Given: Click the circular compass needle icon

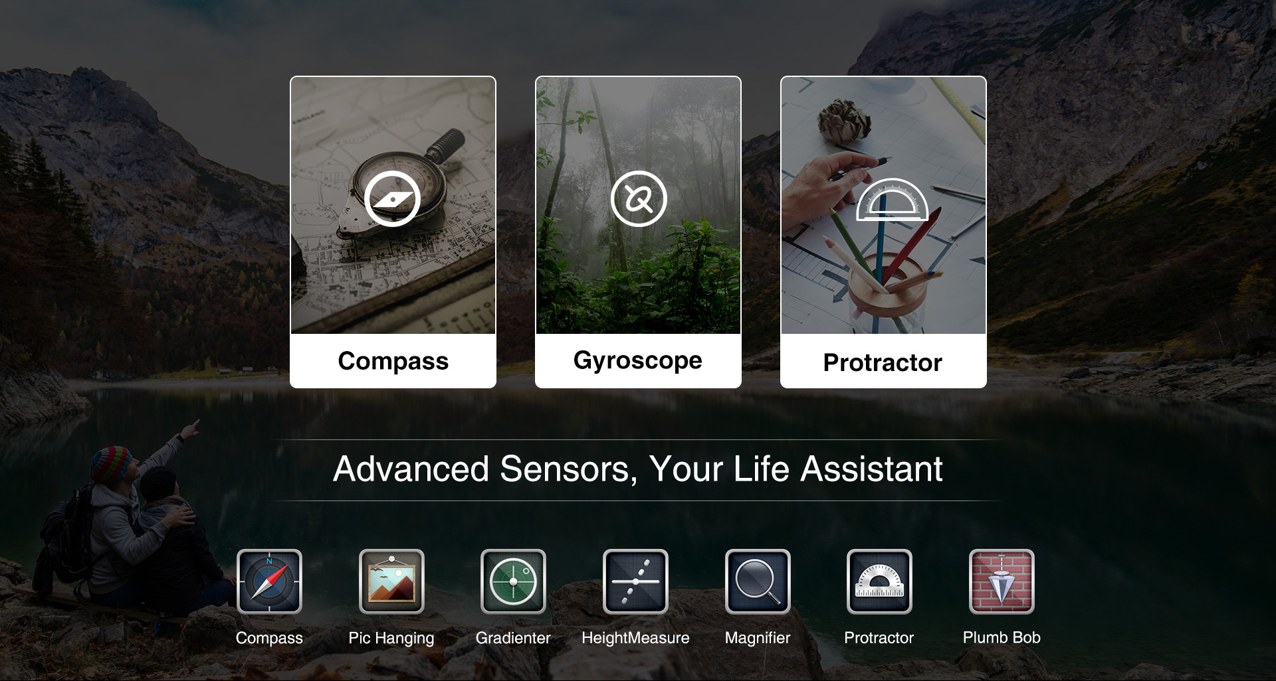Looking at the screenshot, I should coord(392,198).
